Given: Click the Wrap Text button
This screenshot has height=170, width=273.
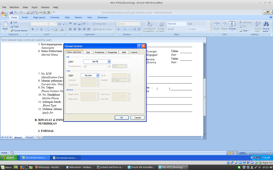Looking at the screenshot, I should point(99,24).
